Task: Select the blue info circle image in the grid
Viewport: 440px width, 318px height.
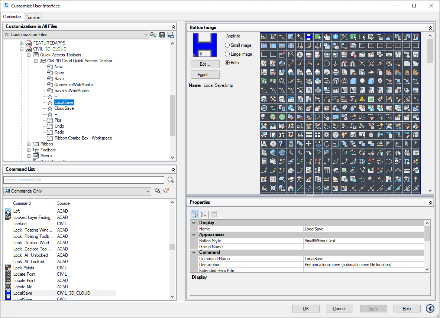Action: coord(335,37)
